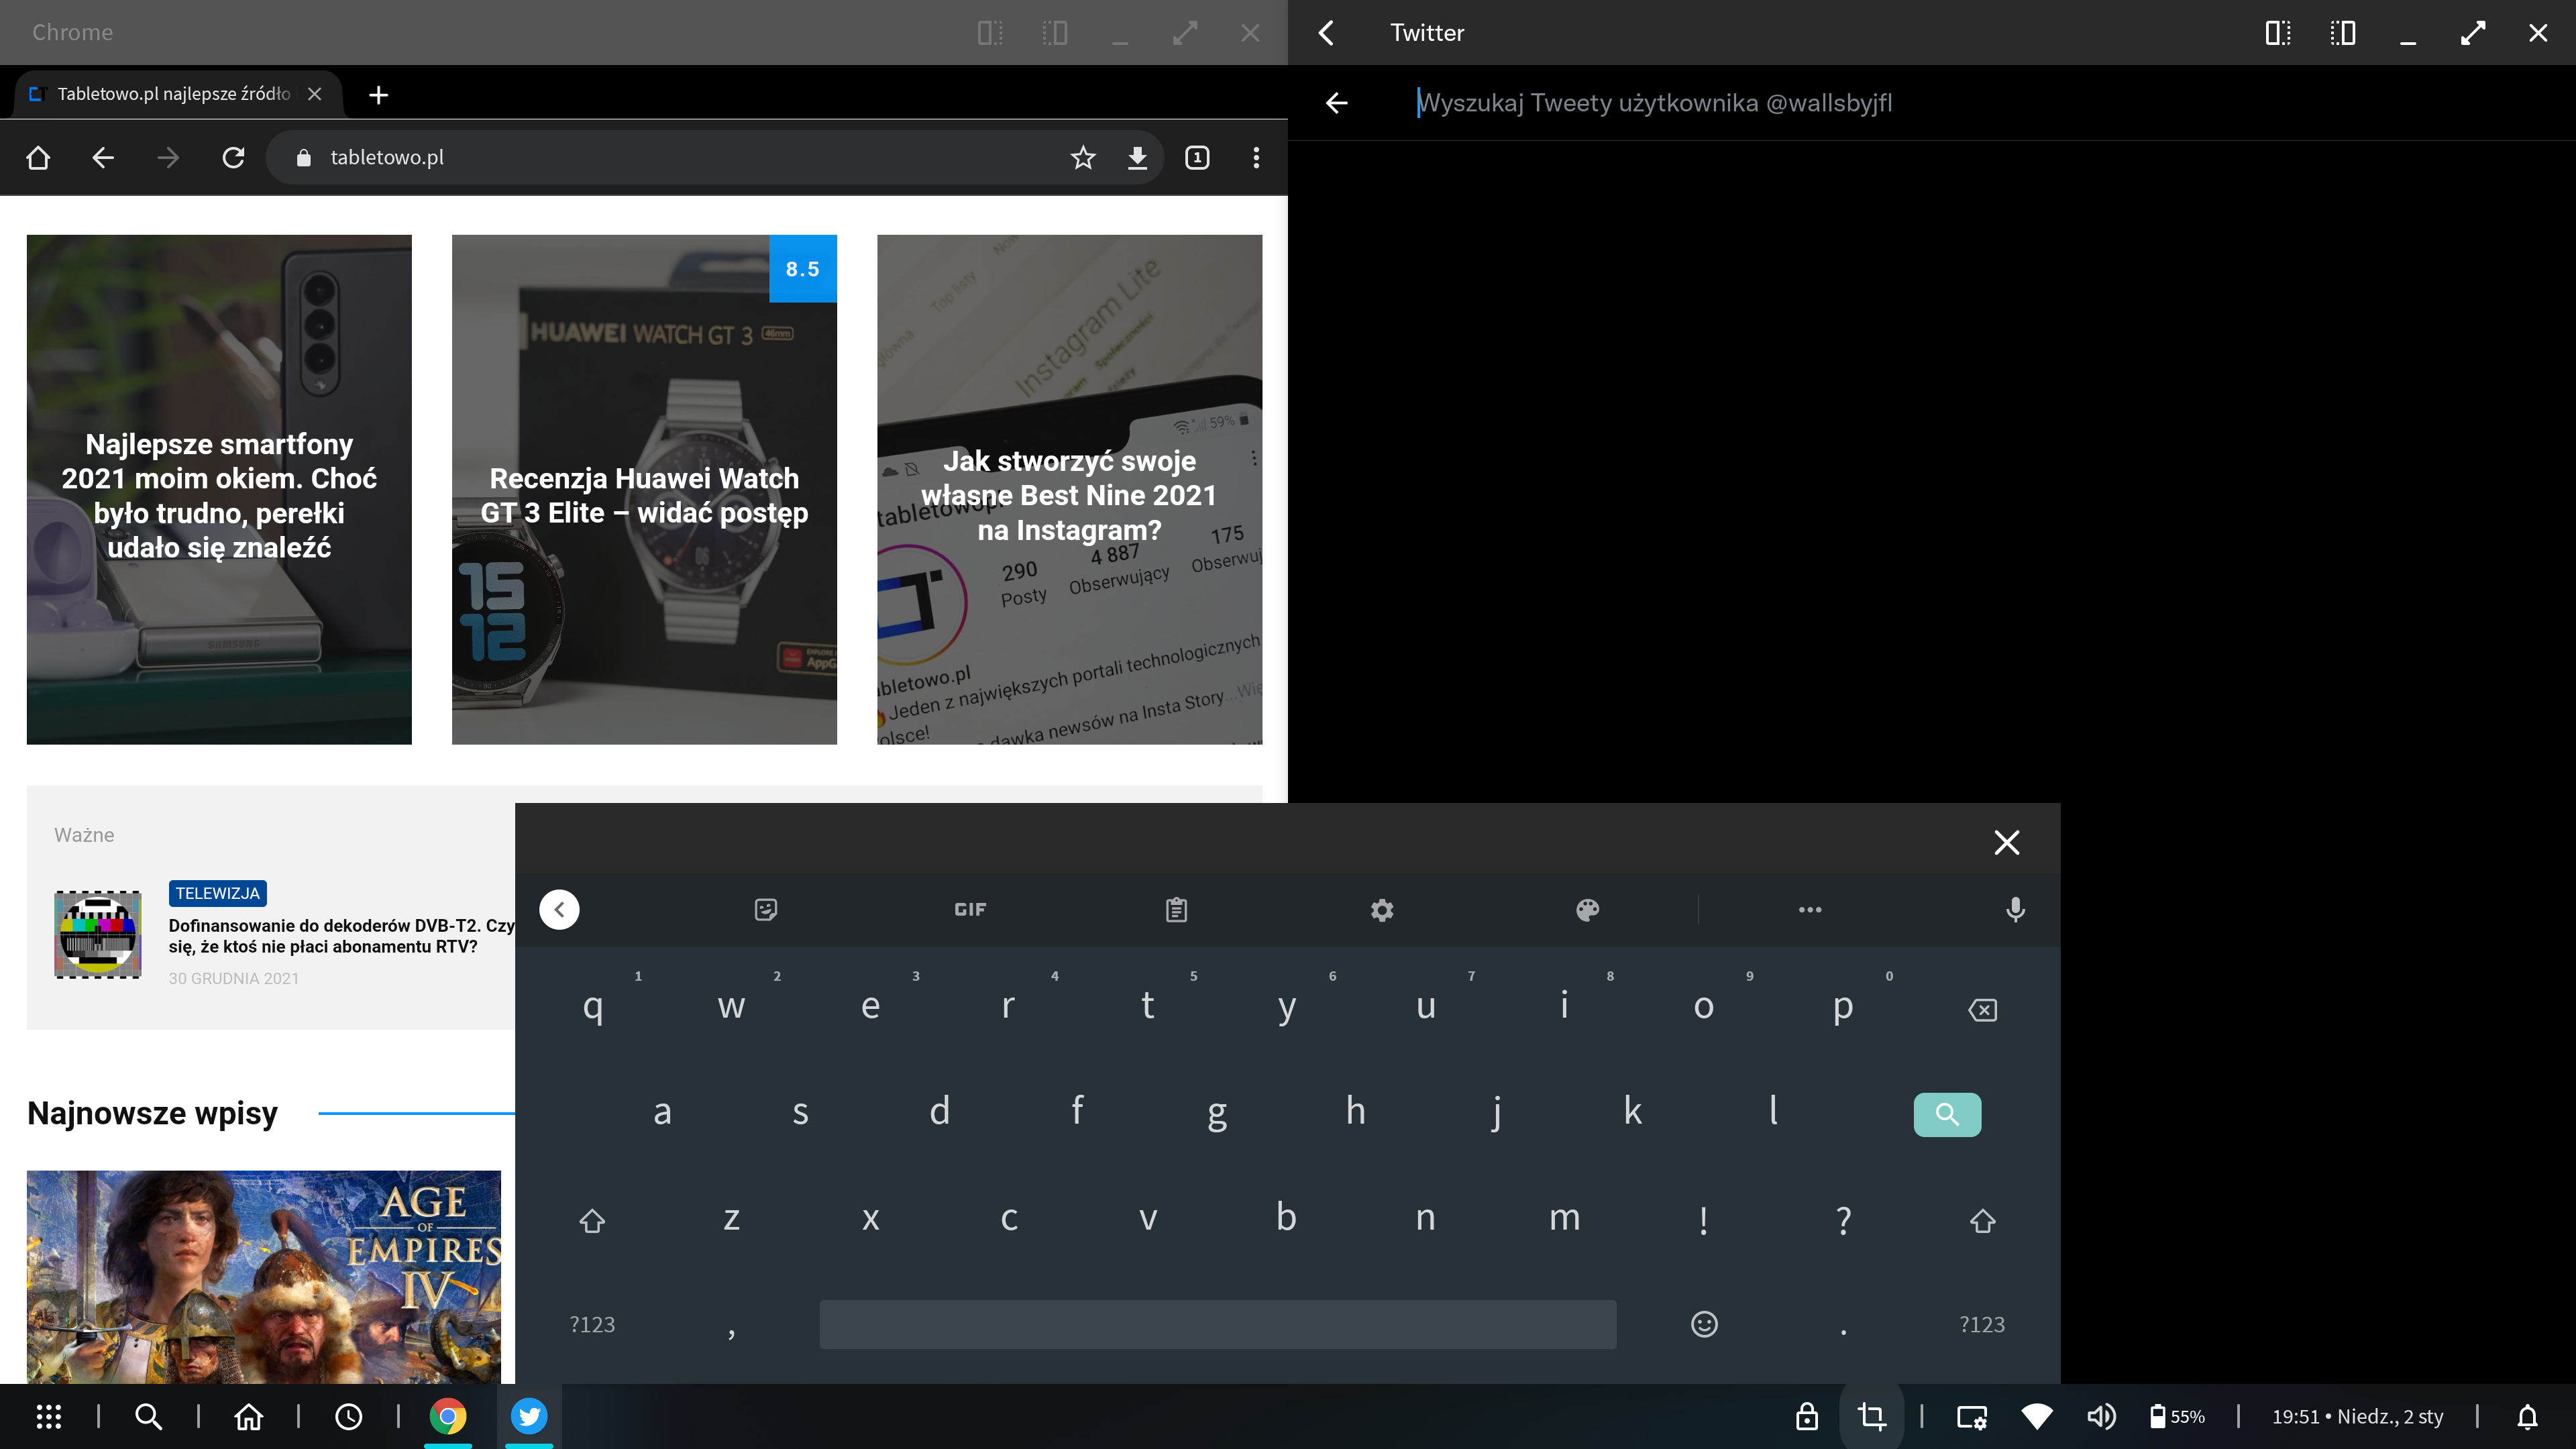Toggle left shift key

click(592, 1220)
